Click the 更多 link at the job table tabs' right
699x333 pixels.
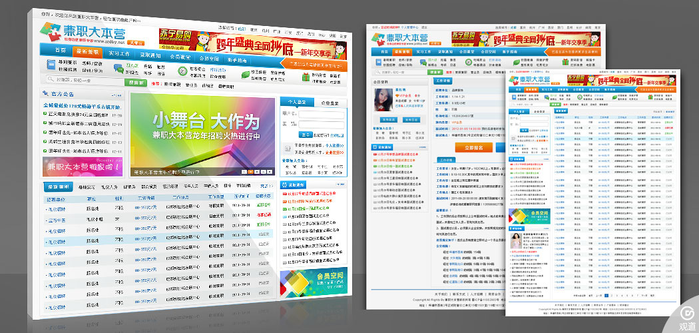point(266,185)
